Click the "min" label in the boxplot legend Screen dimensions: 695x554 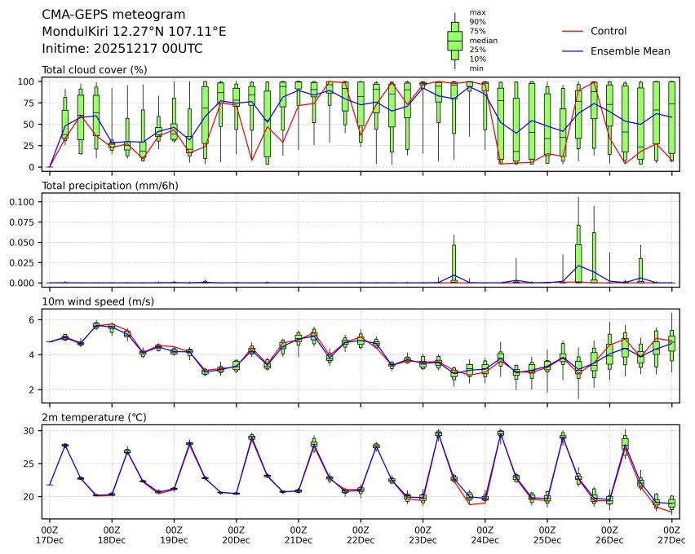[477, 68]
